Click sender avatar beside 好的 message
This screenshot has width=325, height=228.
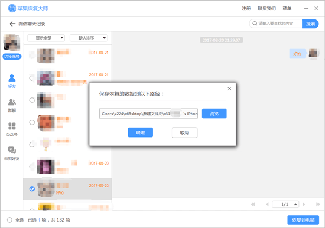[313, 53]
